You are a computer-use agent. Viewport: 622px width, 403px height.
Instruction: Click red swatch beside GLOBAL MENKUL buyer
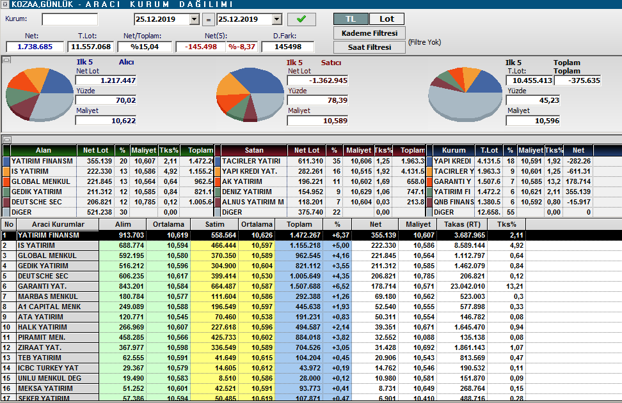pos(6,182)
